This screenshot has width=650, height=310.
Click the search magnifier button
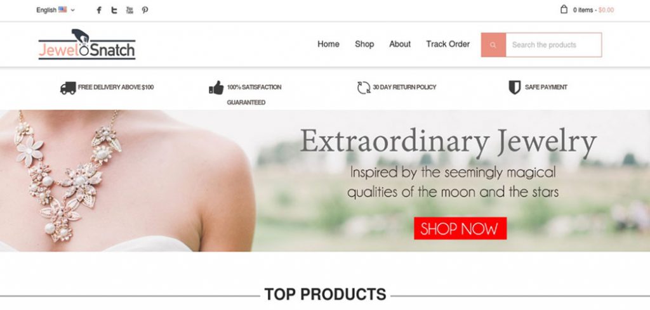click(493, 45)
